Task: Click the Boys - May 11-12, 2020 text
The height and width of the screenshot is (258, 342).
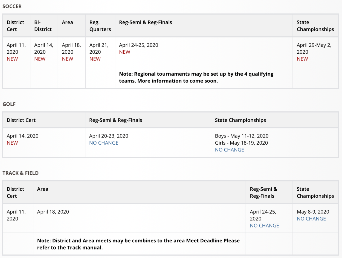Action: point(241,136)
